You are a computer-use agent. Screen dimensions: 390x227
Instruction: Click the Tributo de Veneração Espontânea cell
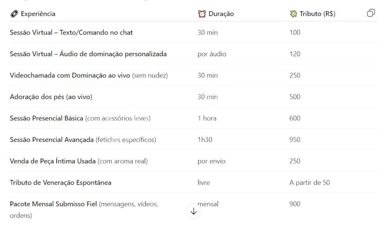60,182
